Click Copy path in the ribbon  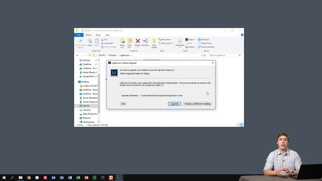(x=107, y=43)
